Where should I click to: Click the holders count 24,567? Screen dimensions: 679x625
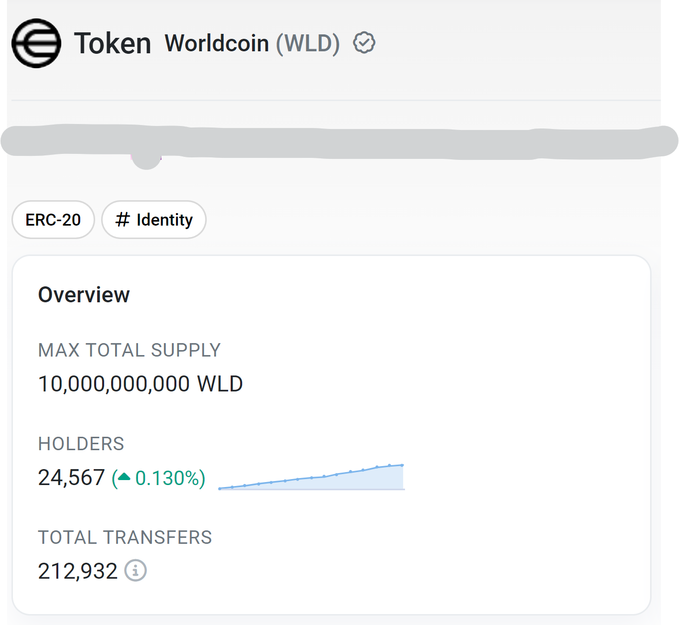72,478
